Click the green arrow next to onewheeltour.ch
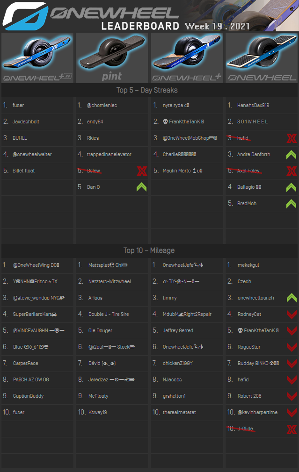299x472 pixels. click(x=291, y=298)
